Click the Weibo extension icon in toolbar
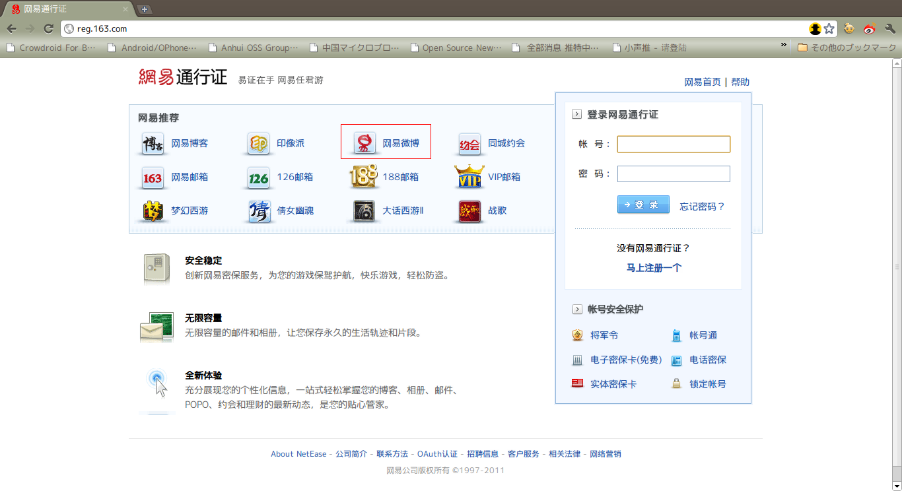902x491 pixels. pyautogui.click(x=870, y=28)
